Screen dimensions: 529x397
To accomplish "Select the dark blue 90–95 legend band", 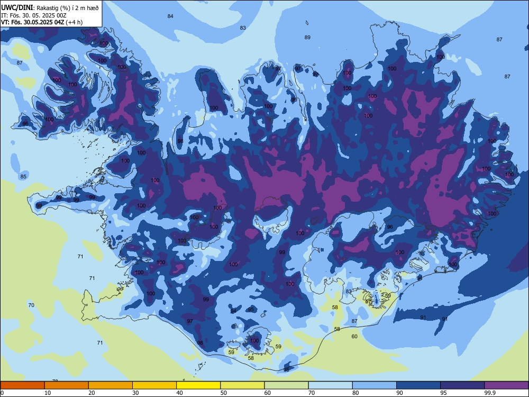I will (x=418, y=385).
